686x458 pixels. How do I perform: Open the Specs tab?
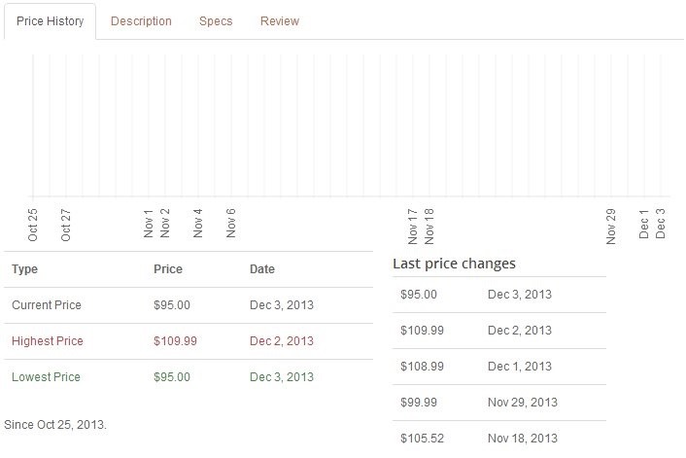coord(216,21)
